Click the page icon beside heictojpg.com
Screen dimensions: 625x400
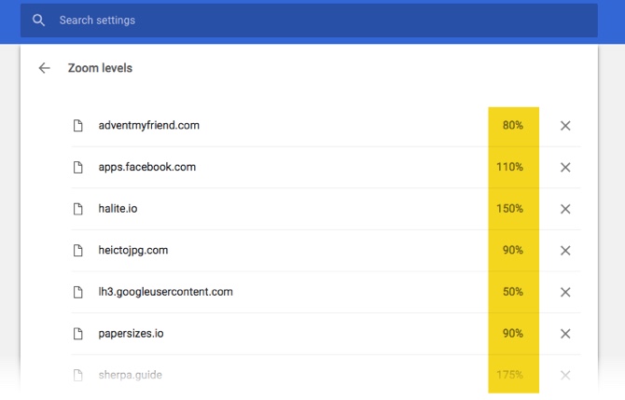tap(78, 250)
